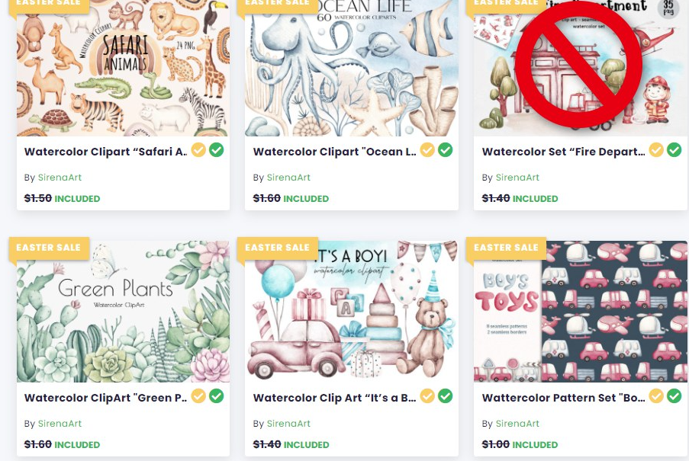The width and height of the screenshot is (689, 461).
Task: Click Easter Sale ribbon on Green Plants card
Action: (49, 248)
